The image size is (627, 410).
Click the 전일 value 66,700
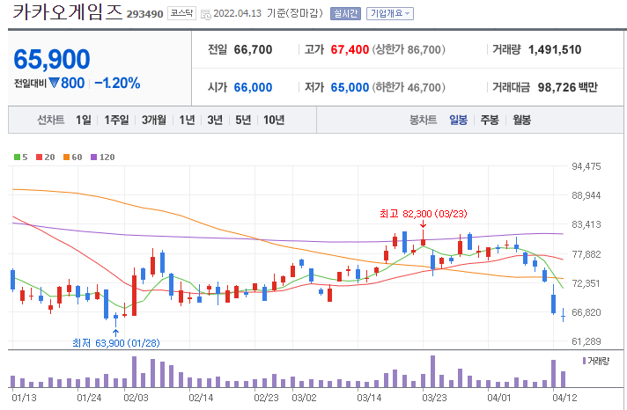coord(253,50)
